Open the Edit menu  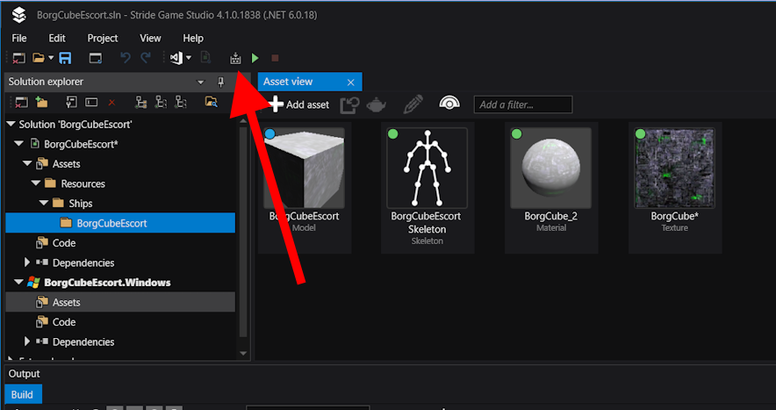(57, 38)
